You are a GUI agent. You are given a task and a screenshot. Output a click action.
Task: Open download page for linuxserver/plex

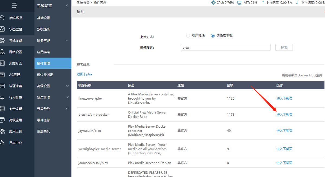click(284, 99)
